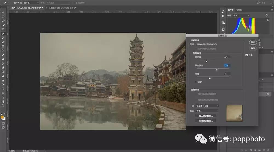Select the Sharpen triangle tool
This screenshot has height=152, width=274.
3,80
